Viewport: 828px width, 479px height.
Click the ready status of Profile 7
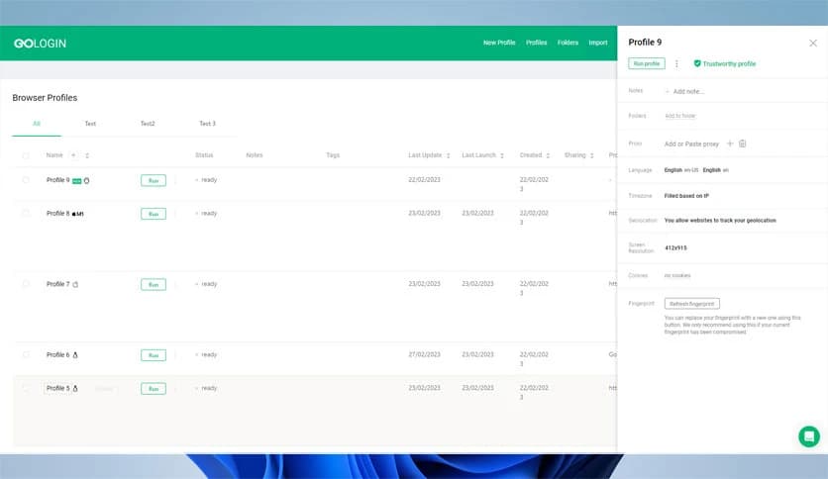tap(209, 284)
